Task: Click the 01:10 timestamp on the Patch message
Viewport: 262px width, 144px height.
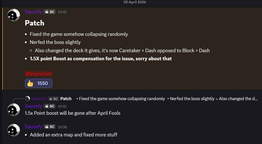Action: click(x=62, y=12)
